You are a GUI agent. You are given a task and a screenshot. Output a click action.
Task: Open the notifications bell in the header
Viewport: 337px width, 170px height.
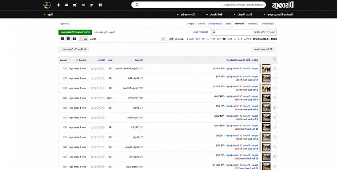click(59, 5)
